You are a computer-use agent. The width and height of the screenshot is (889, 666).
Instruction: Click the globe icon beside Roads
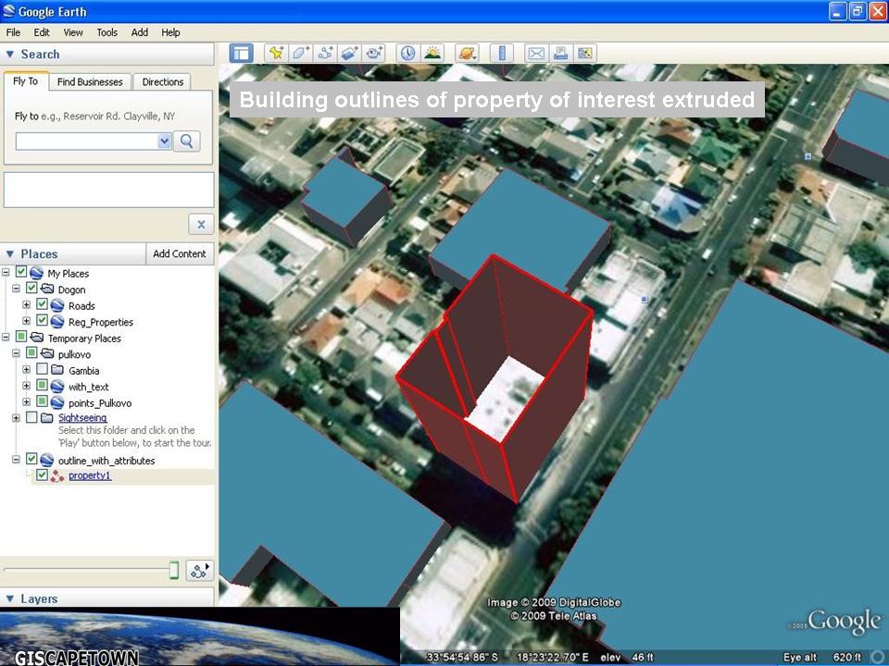click(x=57, y=306)
